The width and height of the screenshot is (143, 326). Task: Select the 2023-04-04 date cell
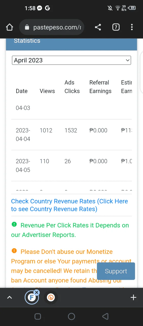point(23,135)
